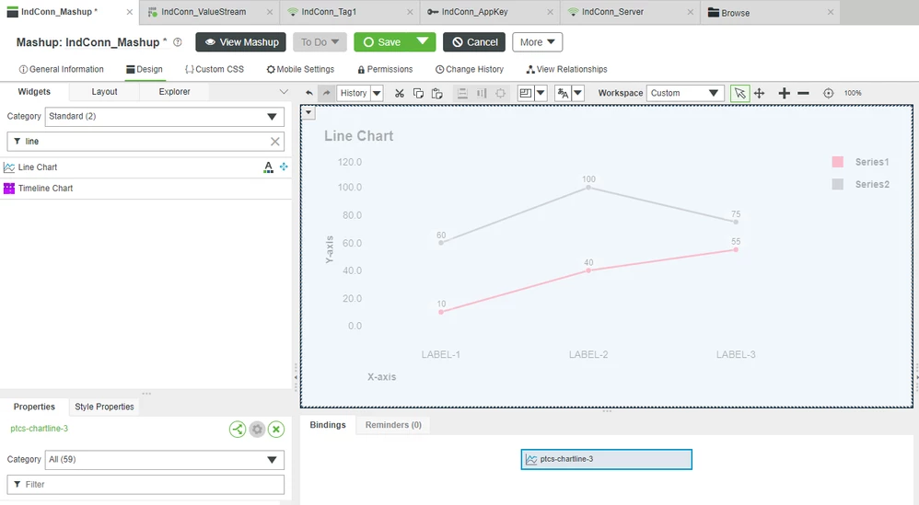The image size is (919, 505).
Task: Open bindings via share icon for ptcs-chartline-3
Action: [x=238, y=430]
